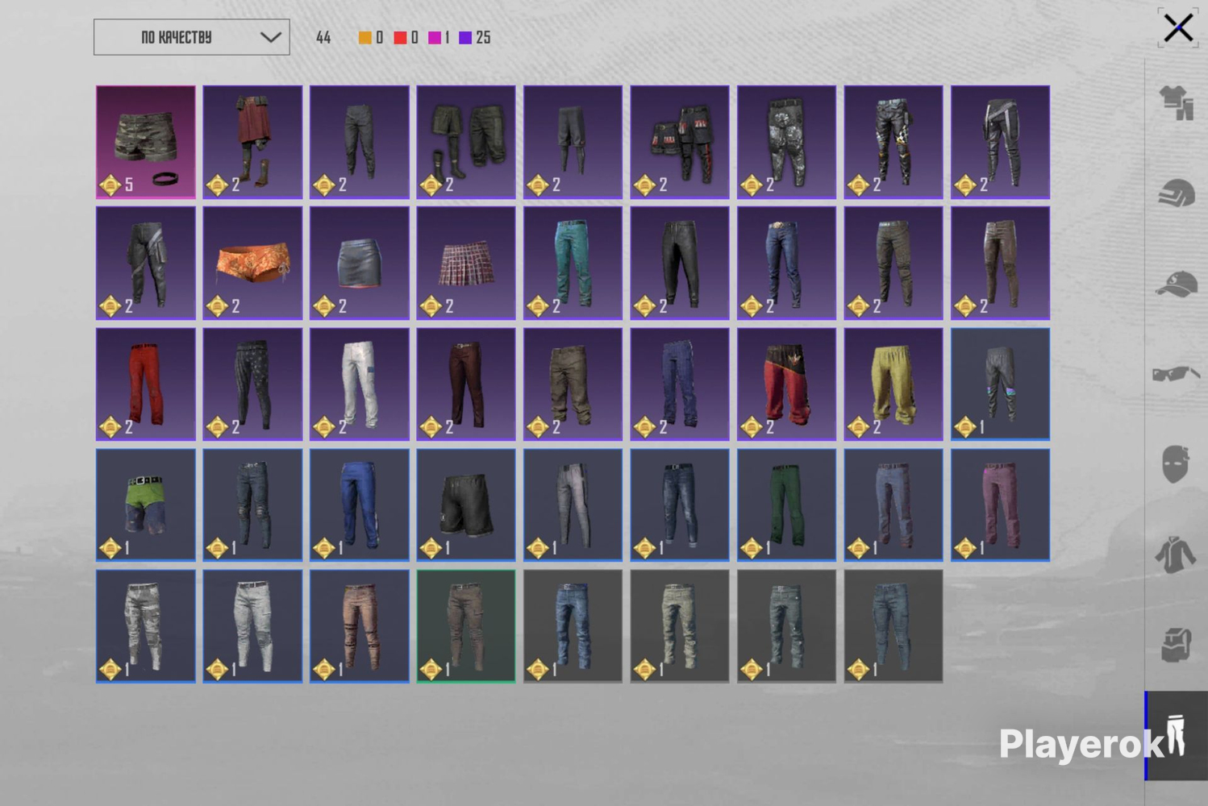The width and height of the screenshot is (1208, 806).
Task: Select the black shorts with red stripes
Action: pyautogui.click(x=680, y=142)
